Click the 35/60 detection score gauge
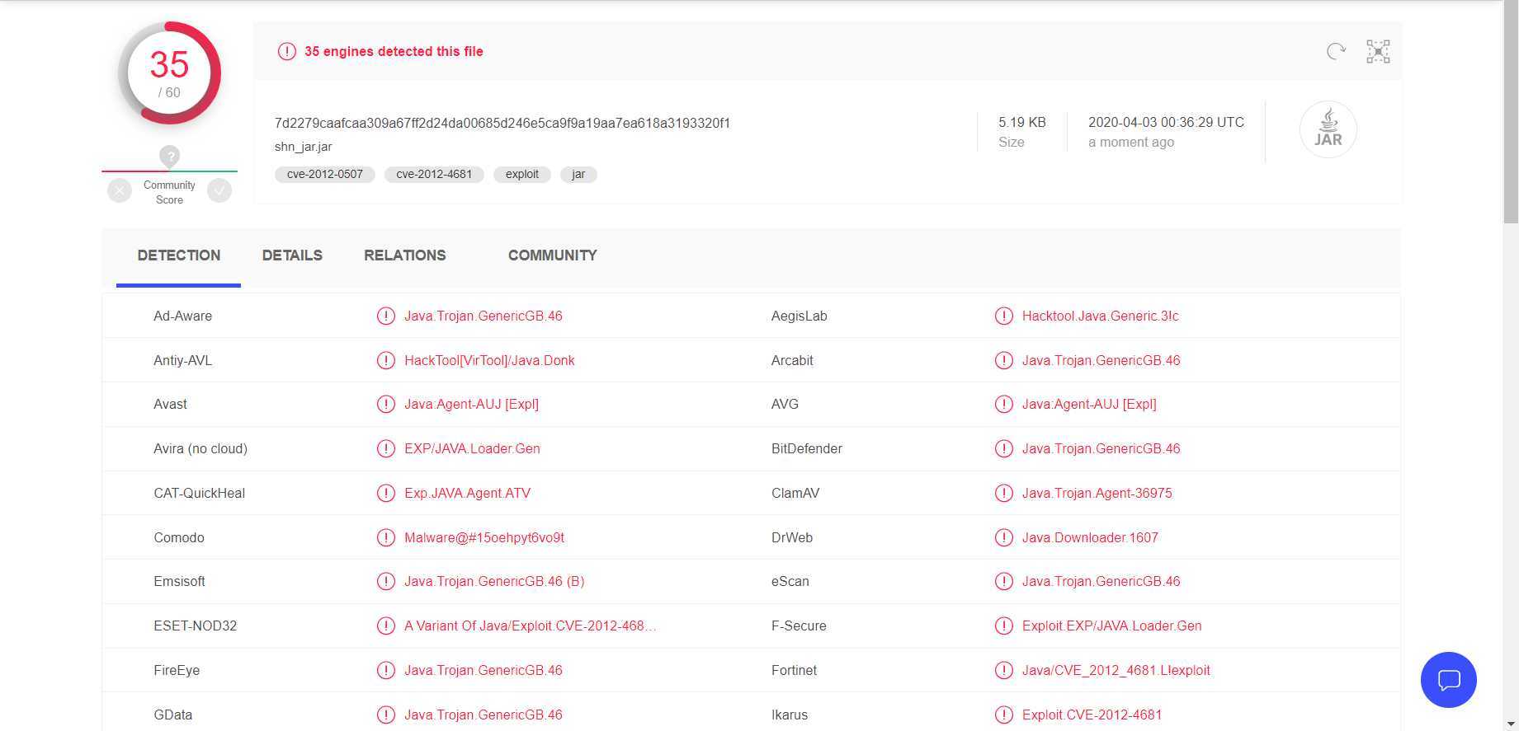 click(169, 73)
